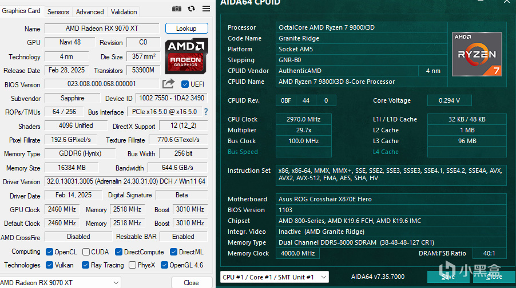Open the Advanced tab
516x288 pixels.
tap(90, 12)
